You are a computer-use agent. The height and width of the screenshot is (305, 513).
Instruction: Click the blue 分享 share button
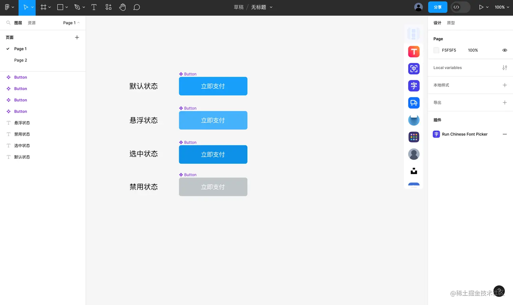438,7
